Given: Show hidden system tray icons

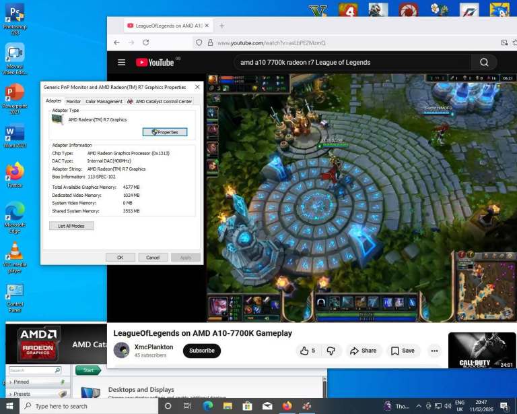Looking at the screenshot, I should [419, 406].
